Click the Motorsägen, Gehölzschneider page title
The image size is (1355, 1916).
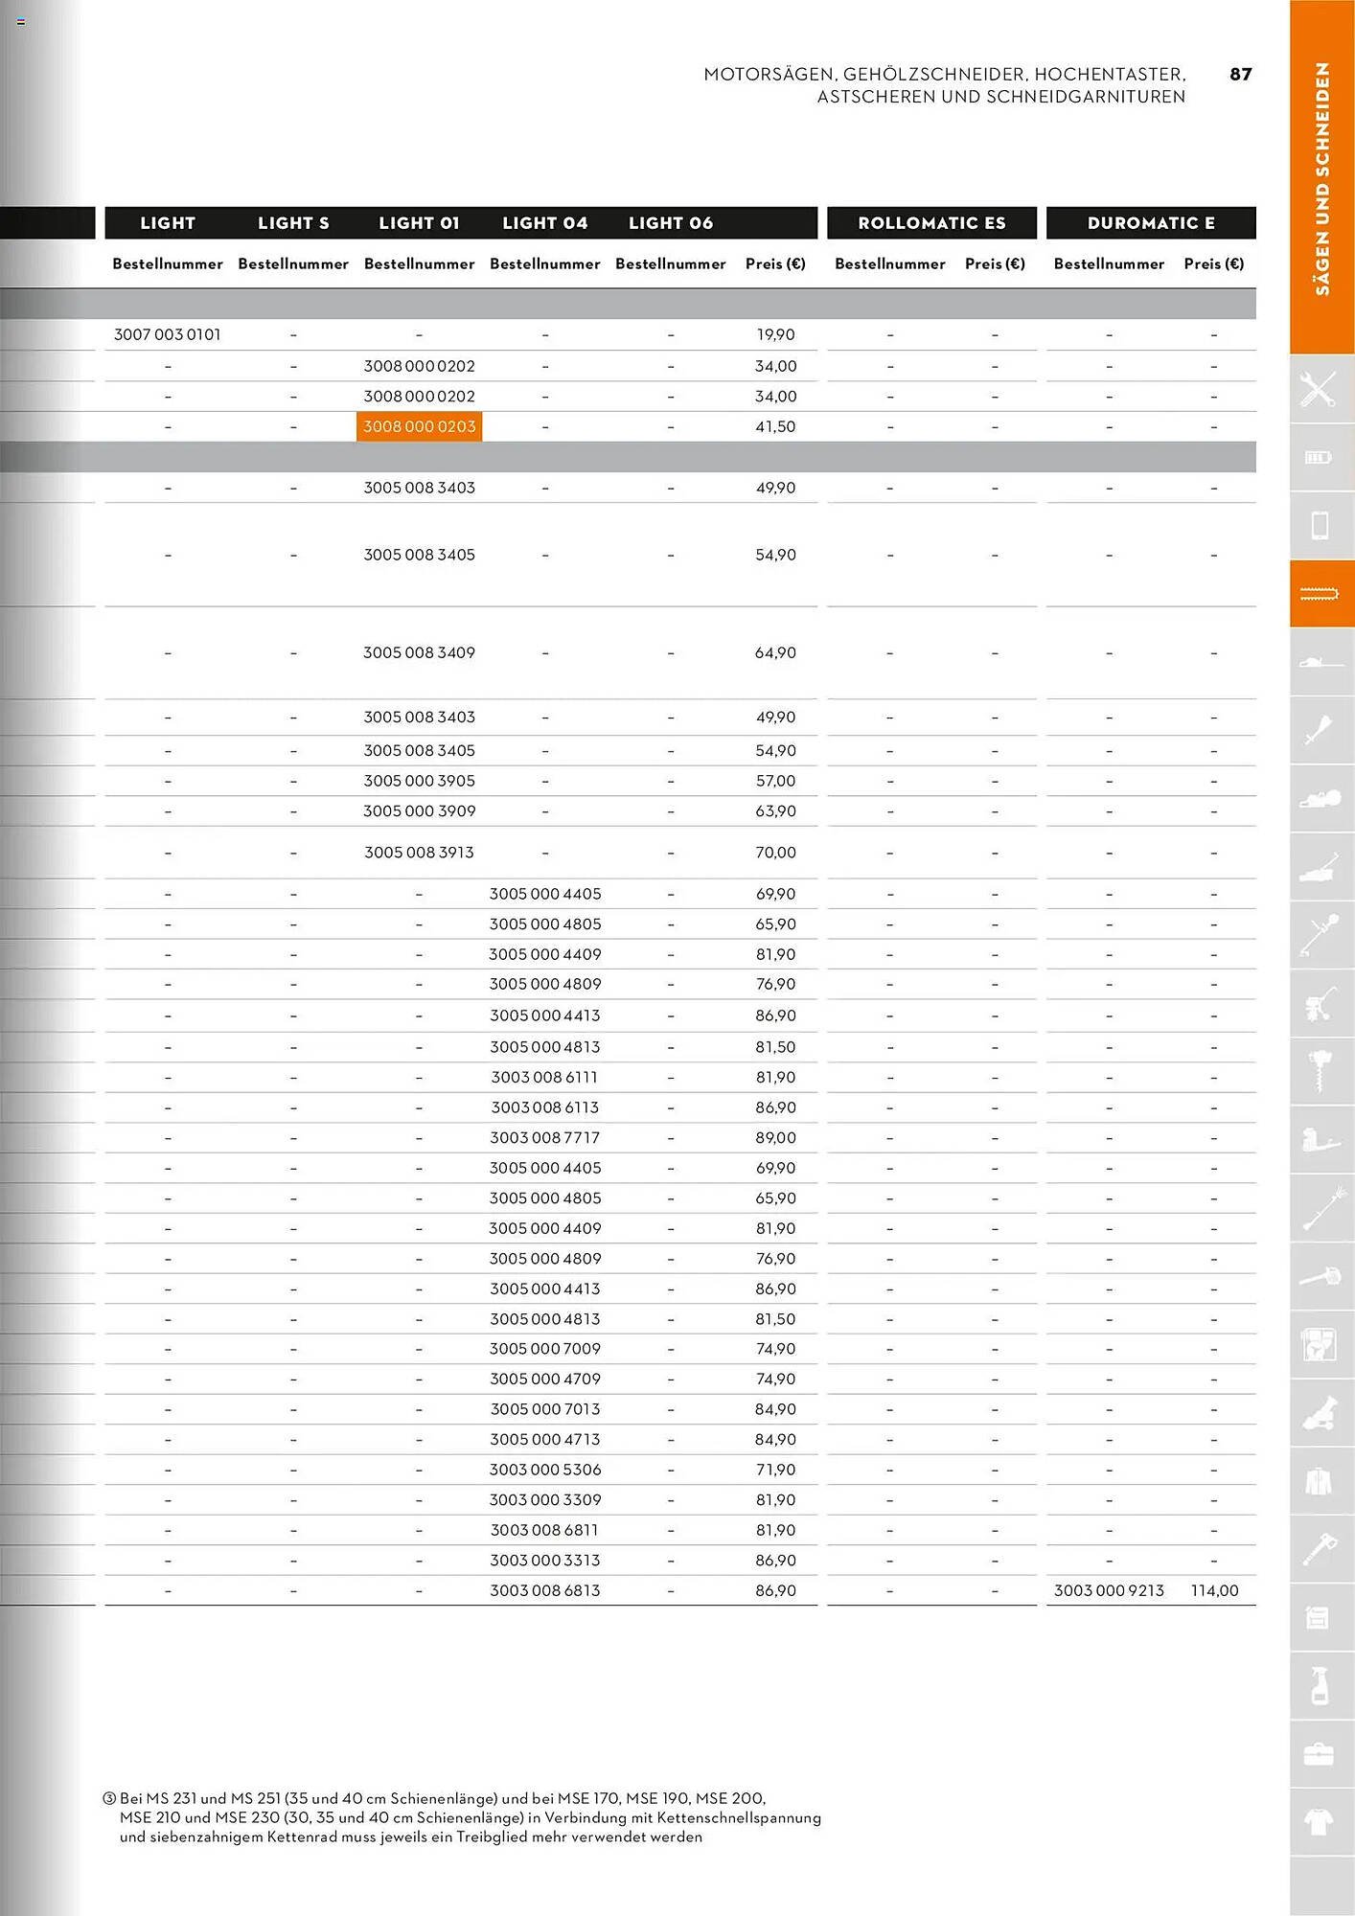coord(945,85)
